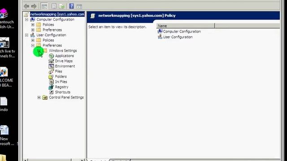287x161 pixels.
Task: Select the Folders icon in the tree
Action: 51,76
